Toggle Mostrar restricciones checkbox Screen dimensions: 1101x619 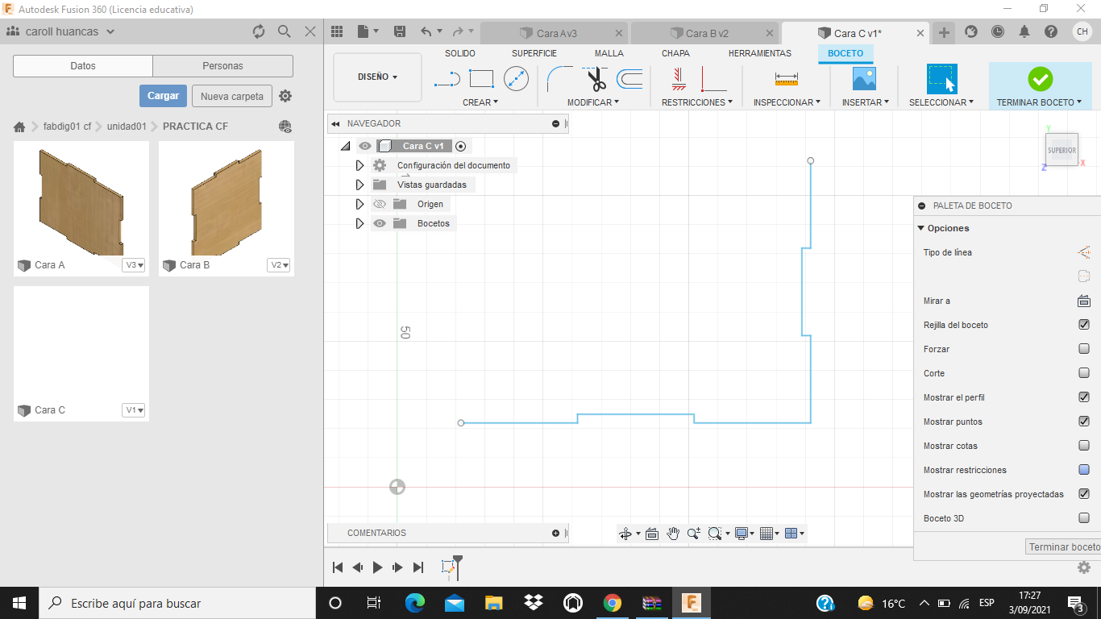pos(1084,470)
